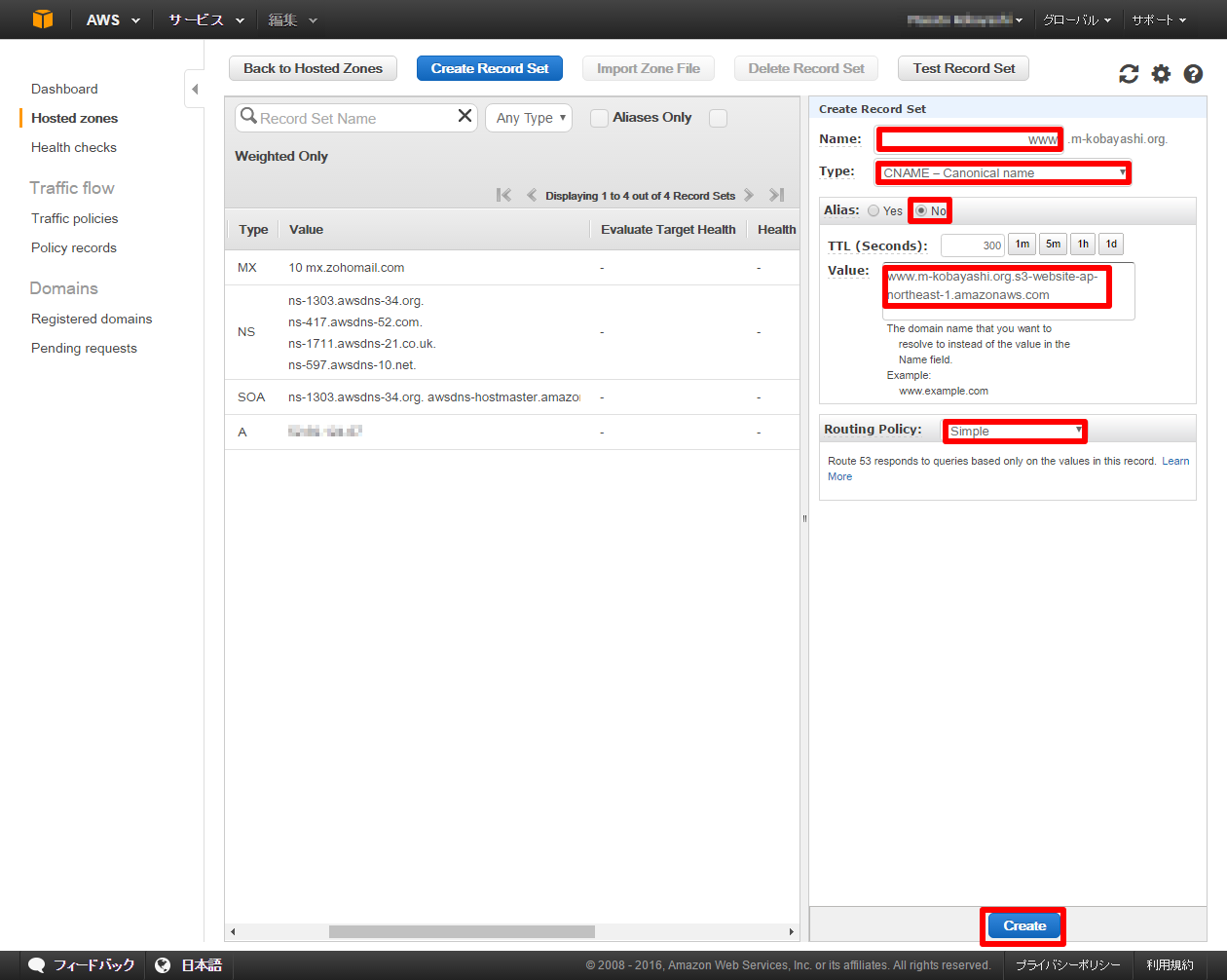Select the MX record row
This screenshot has height=980, width=1227.
512,268
